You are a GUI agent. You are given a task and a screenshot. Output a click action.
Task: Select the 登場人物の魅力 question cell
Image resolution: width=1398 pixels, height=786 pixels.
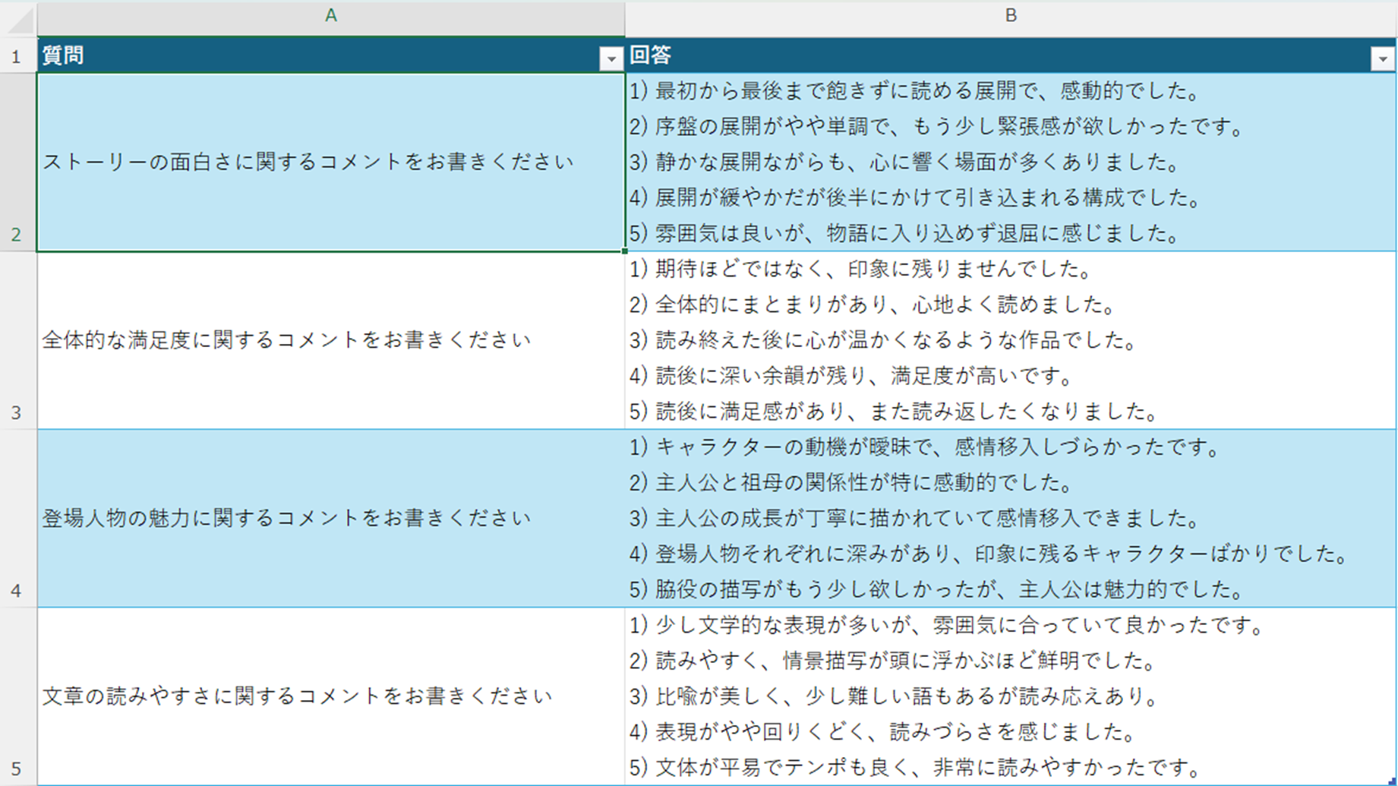point(330,518)
